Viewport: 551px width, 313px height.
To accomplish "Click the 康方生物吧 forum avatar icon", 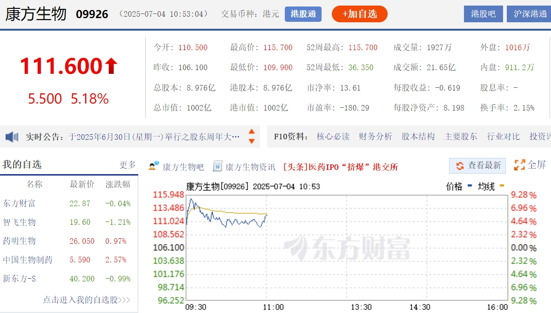I will point(154,166).
